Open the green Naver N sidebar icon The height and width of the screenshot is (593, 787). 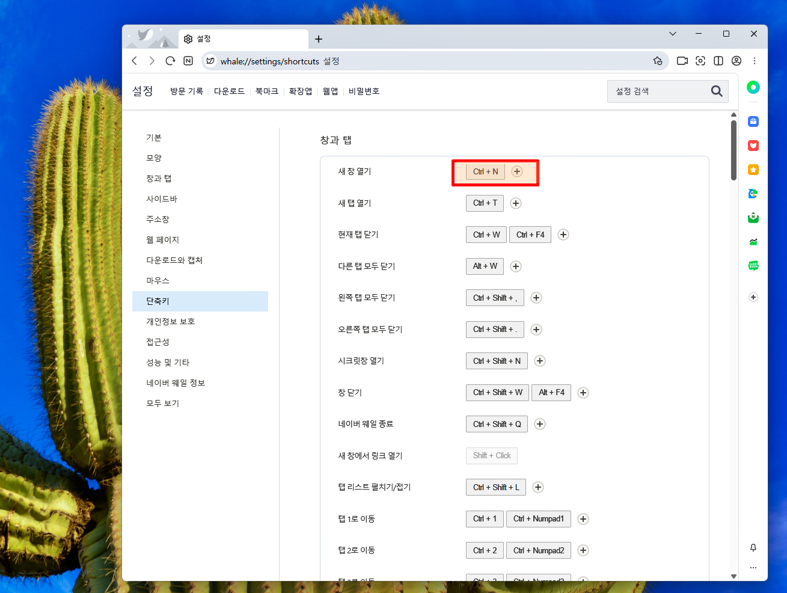(753, 218)
